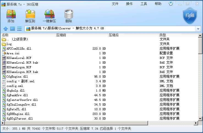Sort by 类型 column header
The width and height of the screenshot is (203, 133).
coord(163,35)
